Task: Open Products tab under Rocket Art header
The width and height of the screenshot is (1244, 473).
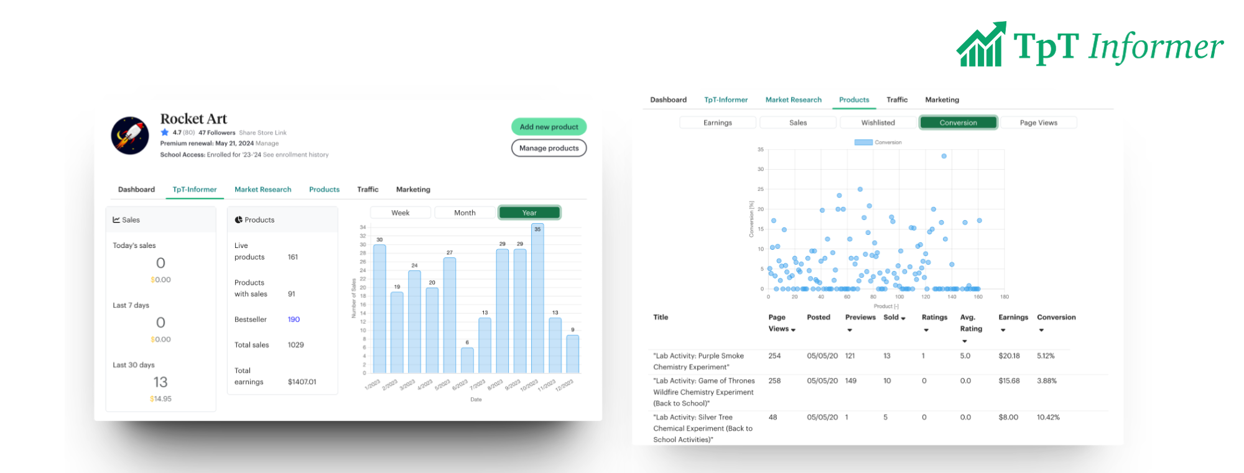Action: [324, 190]
